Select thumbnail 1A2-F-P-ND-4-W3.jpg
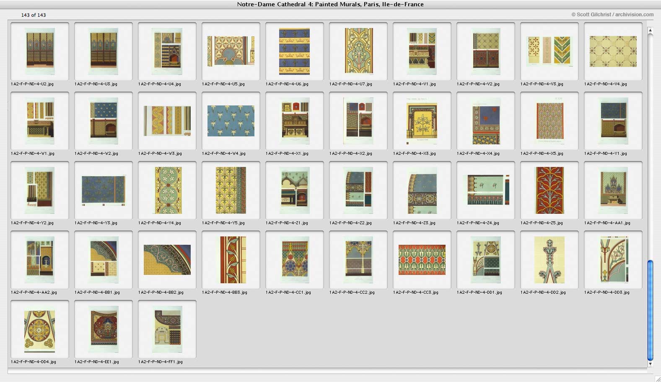The image size is (661, 382). click(x=167, y=121)
